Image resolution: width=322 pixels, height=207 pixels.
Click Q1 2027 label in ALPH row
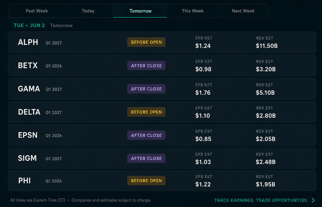click(54, 43)
